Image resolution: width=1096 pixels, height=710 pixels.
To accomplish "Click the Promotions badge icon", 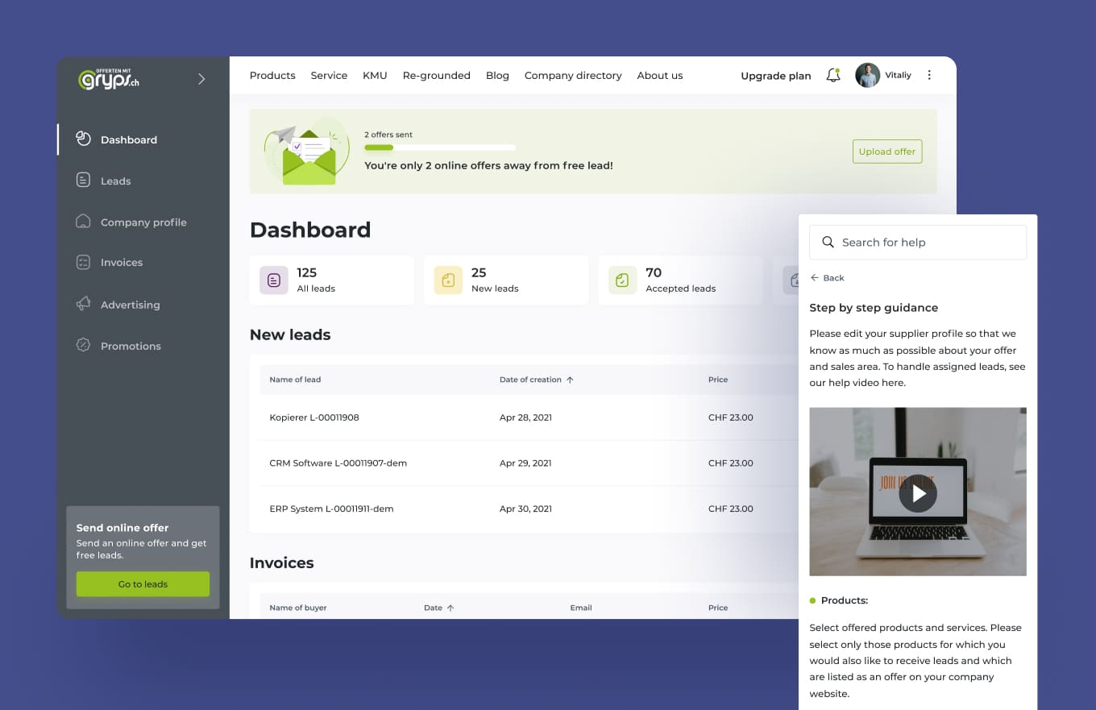I will click(x=83, y=345).
